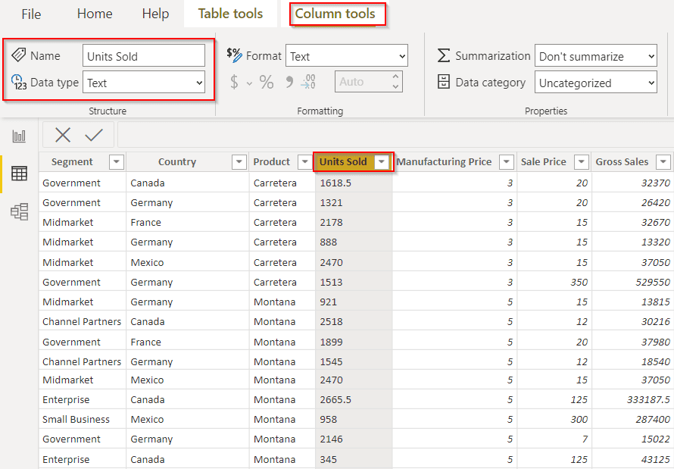
Task: Click Units Sold cell 2665.5
Action: (354, 399)
